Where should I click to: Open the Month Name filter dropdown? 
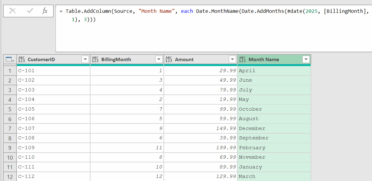click(306, 59)
